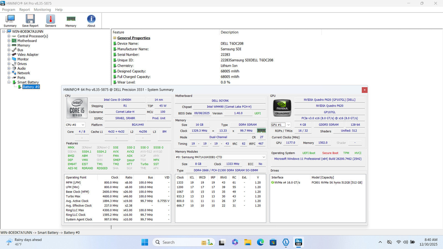Screen dimensions: 443x249
Task: Open the Report menu
Action: point(24,10)
